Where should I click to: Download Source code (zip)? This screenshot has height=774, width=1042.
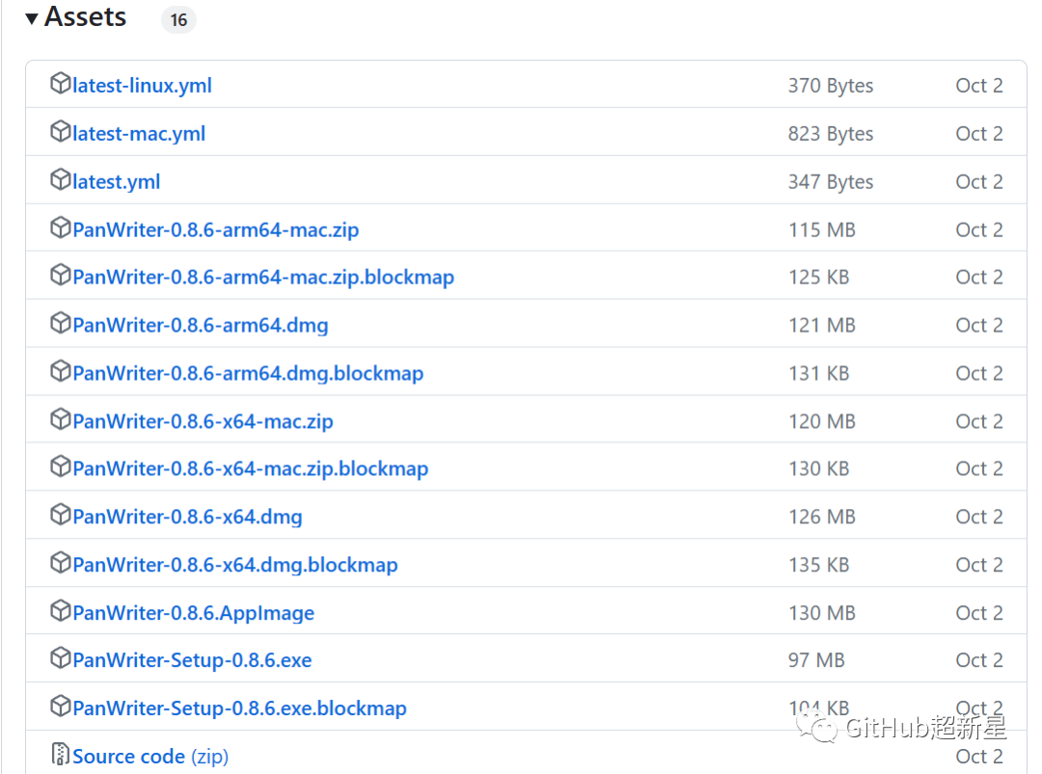point(151,756)
